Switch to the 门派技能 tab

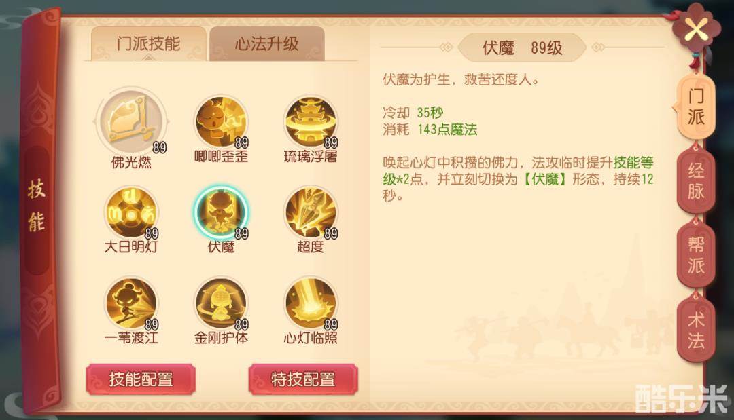click(x=148, y=44)
